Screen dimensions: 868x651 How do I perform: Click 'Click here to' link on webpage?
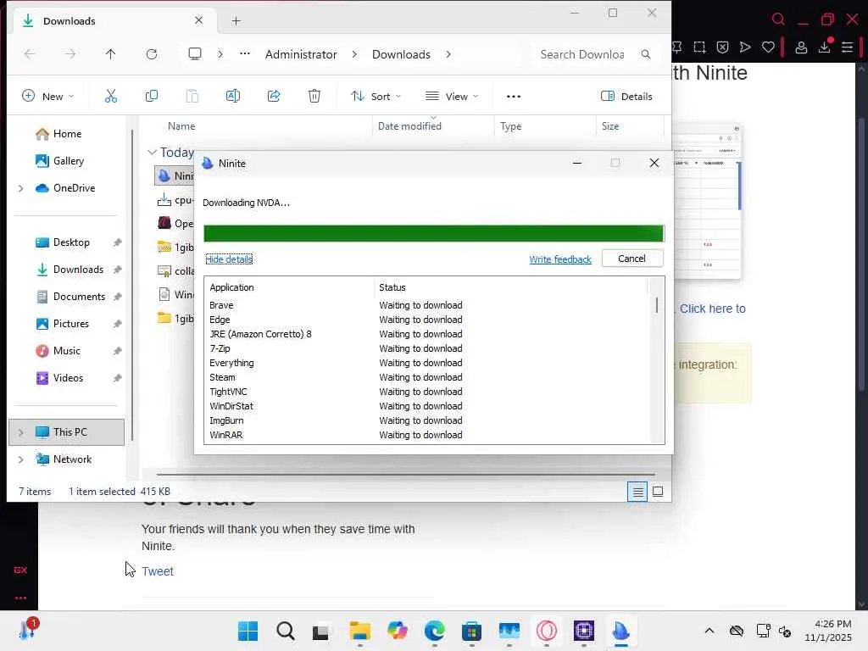tap(712, 309)
